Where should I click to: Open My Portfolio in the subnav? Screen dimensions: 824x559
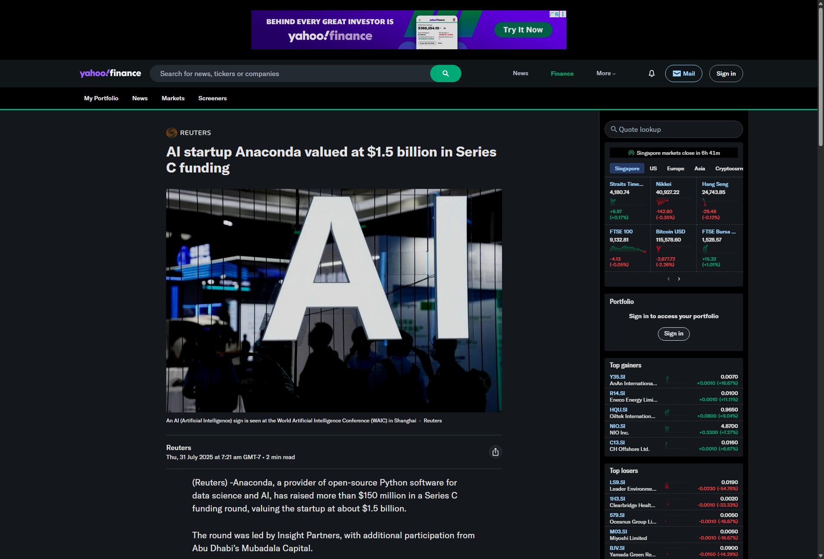click(x=101, y=98)
